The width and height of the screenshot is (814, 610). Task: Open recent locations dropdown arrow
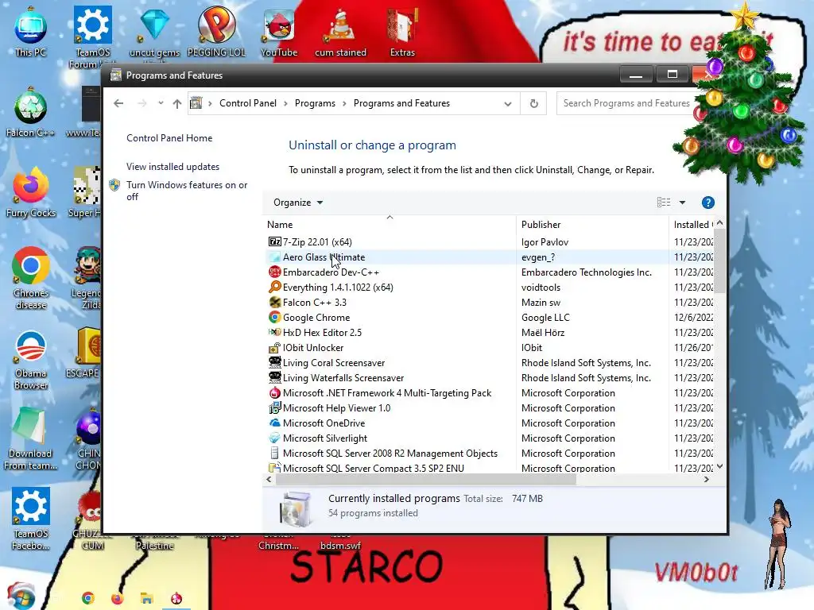point(161,102)
